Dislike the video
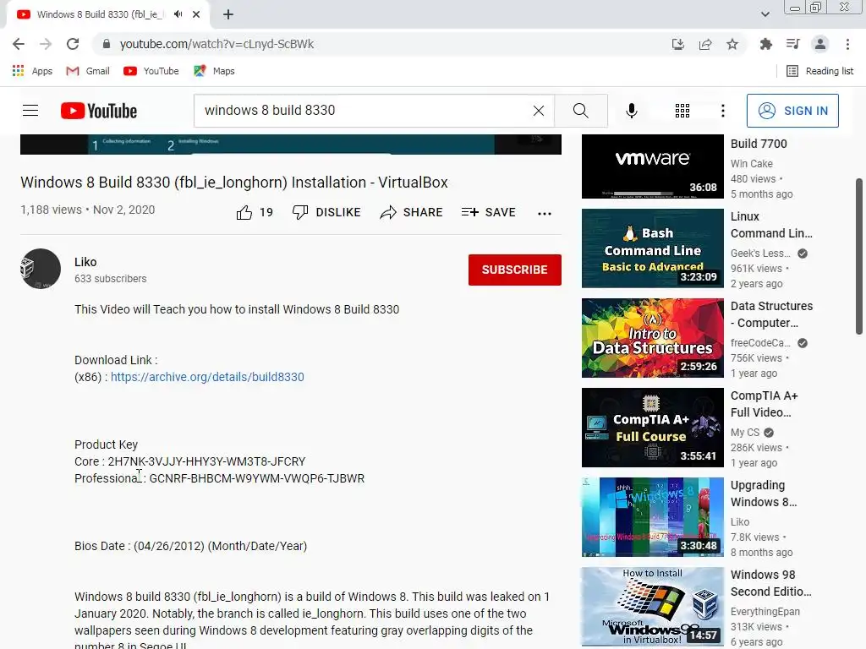 pos(326,212)
